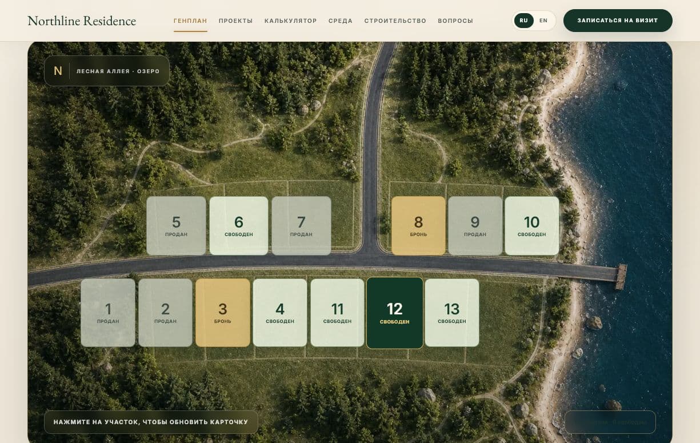Open the Калькулятор section
This screenshot has width=700, height=443.
pyautogui.click(x=290, y=21)
